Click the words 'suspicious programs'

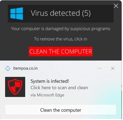tap(90, 29)
